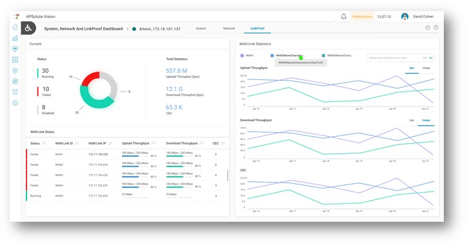The width and height of the screenshot is (467, 245).
Task: Open notifications bell icon
Action: click(x=343, y=16)
